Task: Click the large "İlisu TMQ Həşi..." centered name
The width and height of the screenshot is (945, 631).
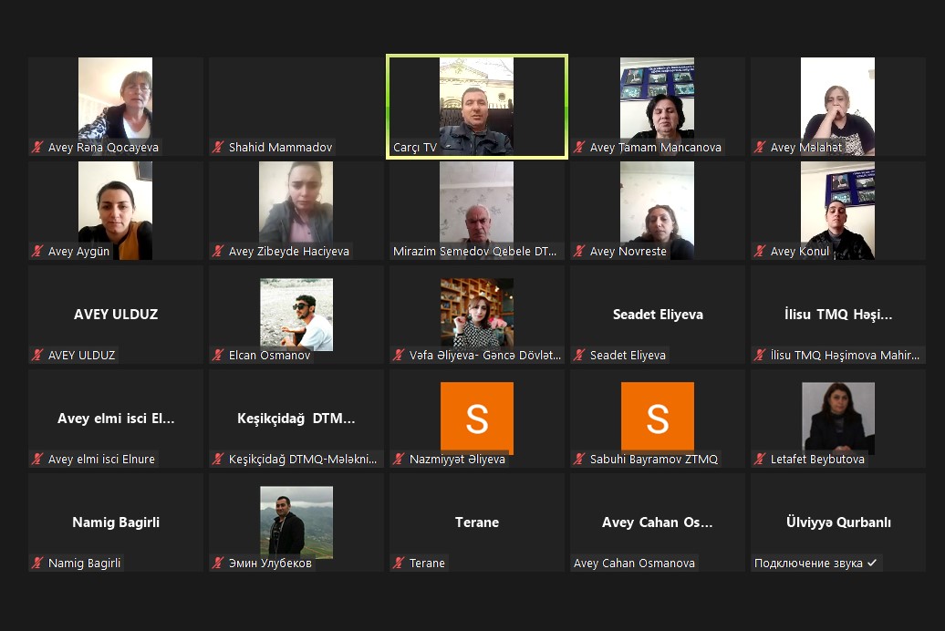Action: point(838,314)
